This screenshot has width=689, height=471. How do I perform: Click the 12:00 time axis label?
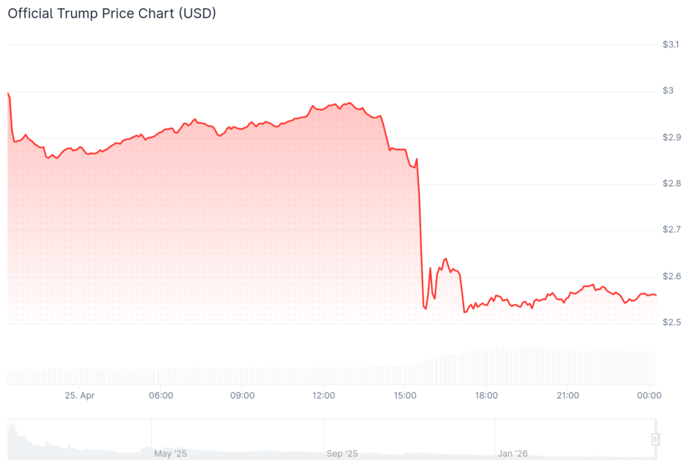[324, 396]
